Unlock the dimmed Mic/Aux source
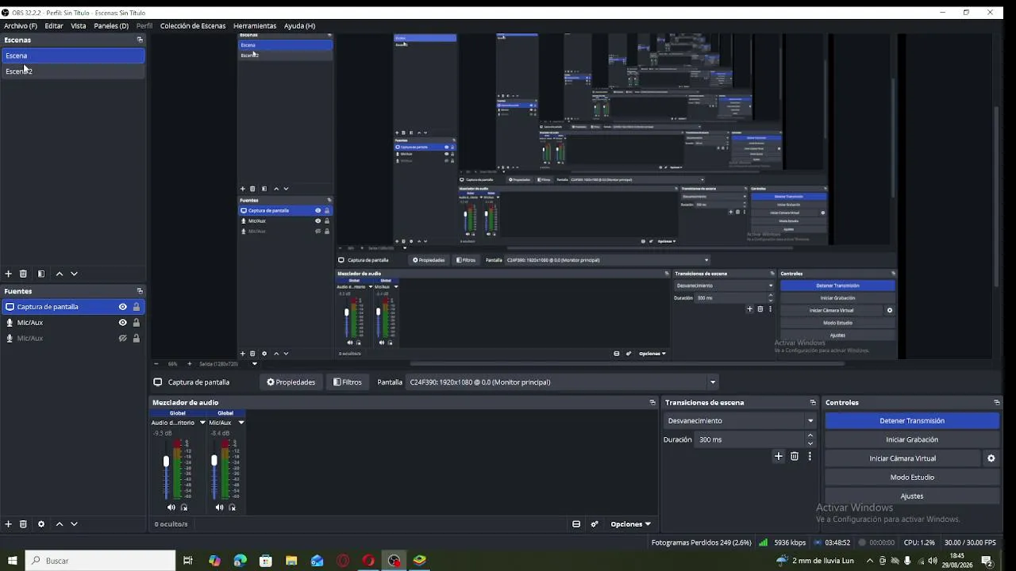 pos(137,339)
